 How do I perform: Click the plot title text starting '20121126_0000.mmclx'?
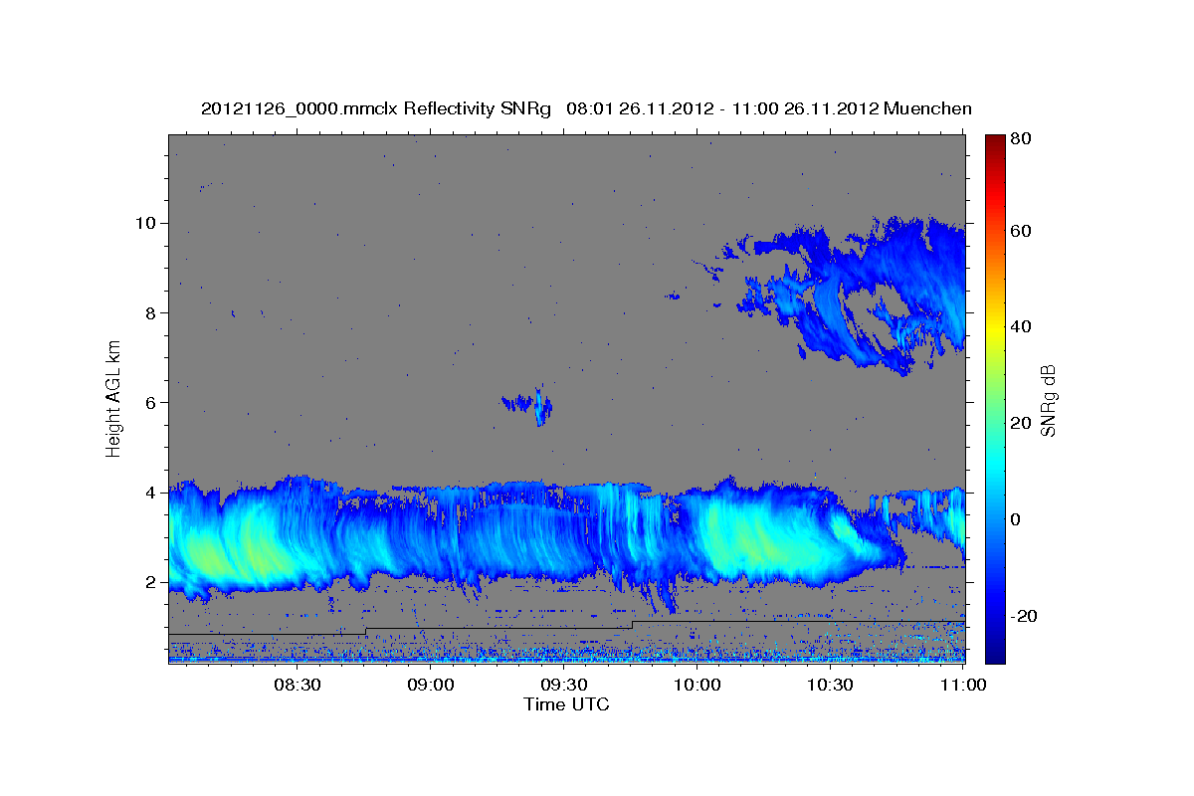point(586,108)
